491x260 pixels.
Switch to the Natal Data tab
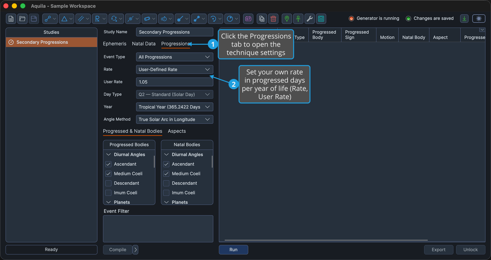(x=144, y=44)
